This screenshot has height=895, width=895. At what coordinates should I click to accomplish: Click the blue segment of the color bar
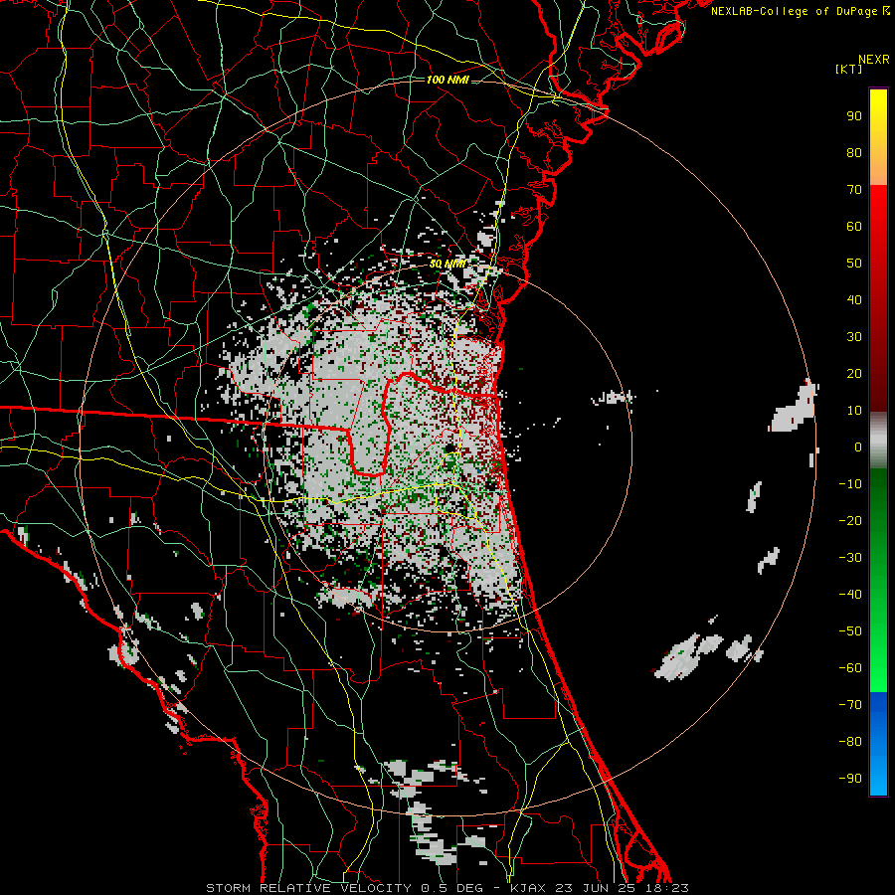click(878, 743)
